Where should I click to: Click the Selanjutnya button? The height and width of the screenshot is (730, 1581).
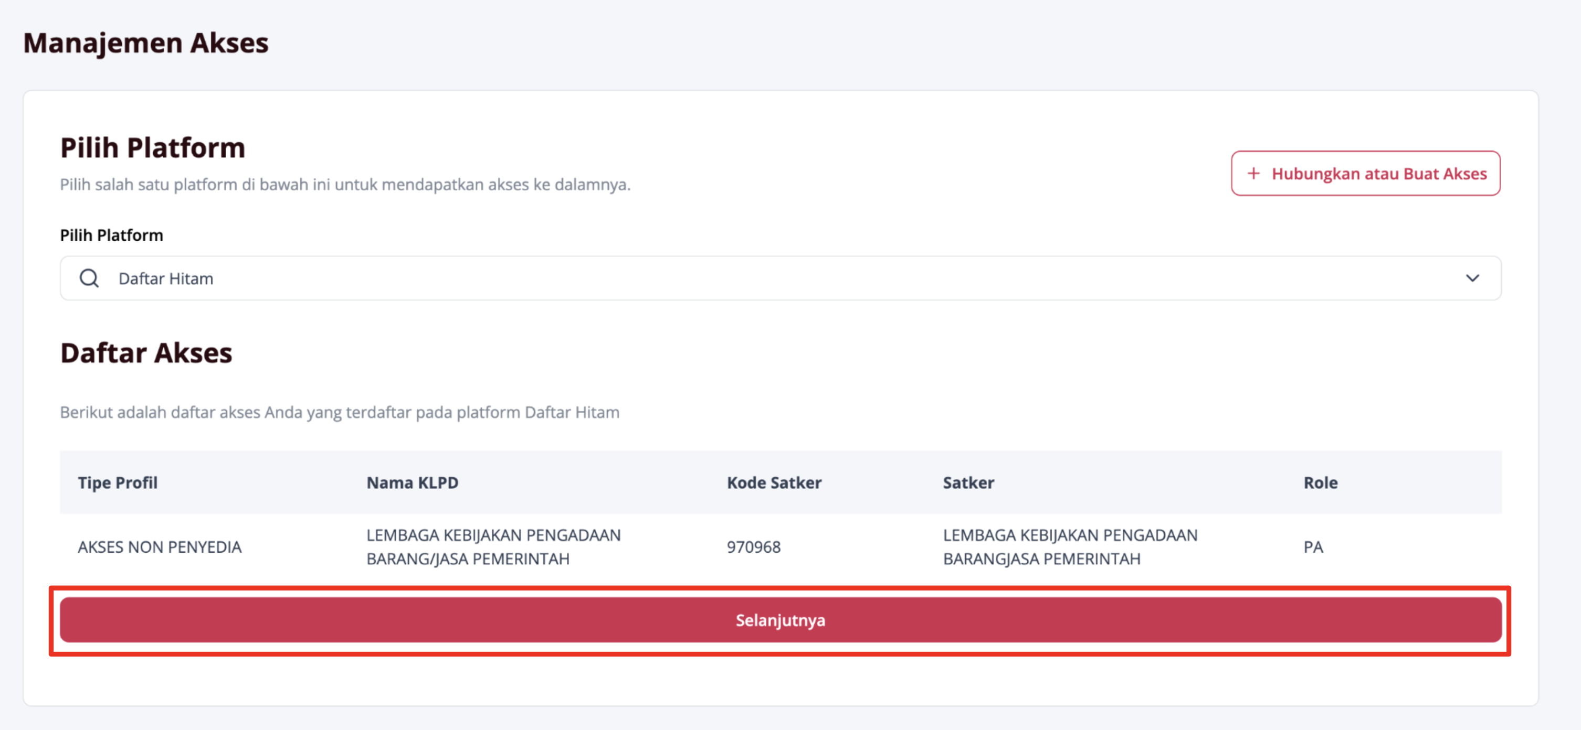click(780, 620)
